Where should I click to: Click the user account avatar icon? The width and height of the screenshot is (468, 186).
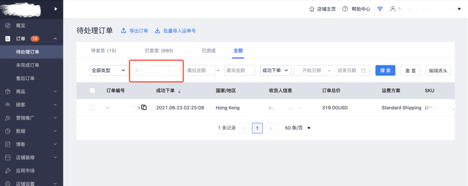point(393,8)
